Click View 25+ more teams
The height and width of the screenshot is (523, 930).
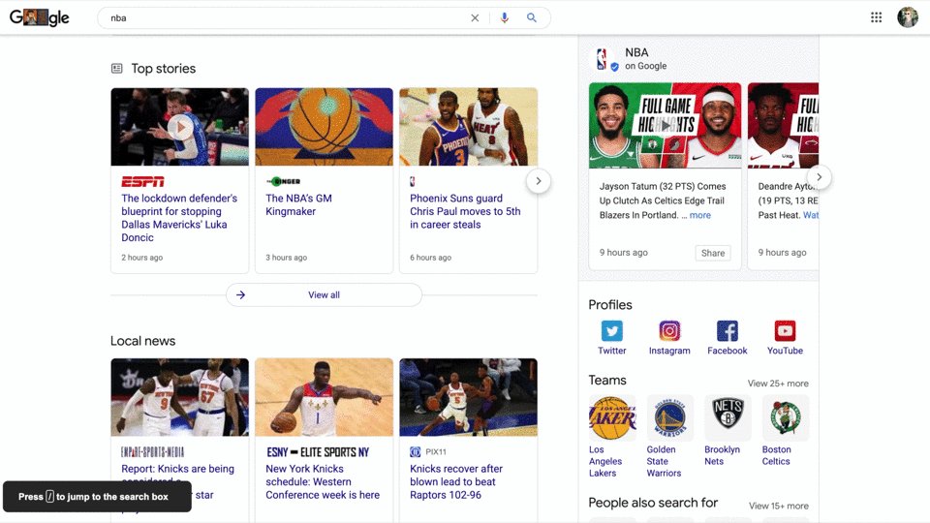pos(778,384)
